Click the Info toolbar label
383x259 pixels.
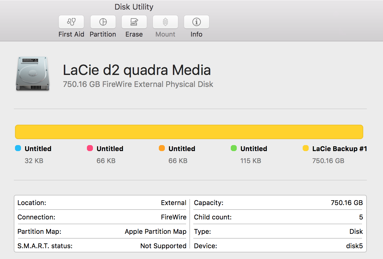tap(196, 34)
